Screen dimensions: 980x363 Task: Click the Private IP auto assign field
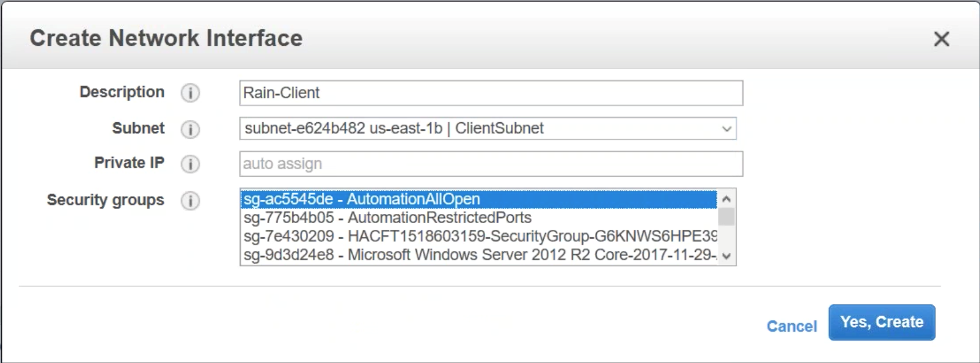tap(491, 164)
